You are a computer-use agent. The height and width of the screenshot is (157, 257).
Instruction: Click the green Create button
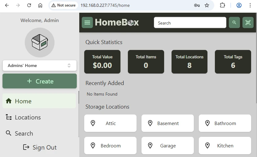point(40,81)
